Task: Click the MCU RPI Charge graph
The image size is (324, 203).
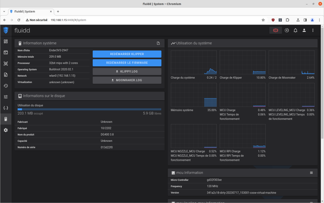Action: click(243, 136)
